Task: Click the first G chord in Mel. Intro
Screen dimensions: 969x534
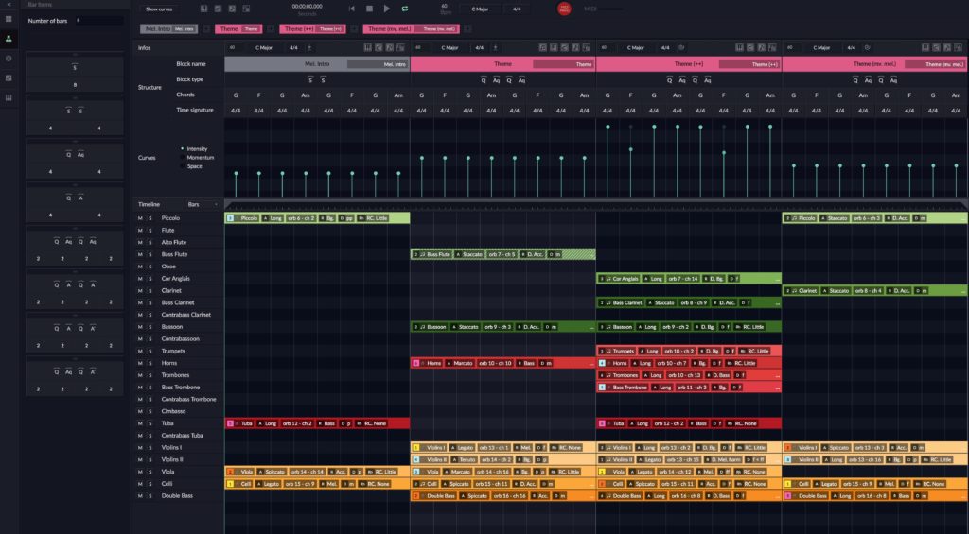Action: tap(236, 95)
